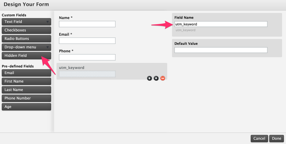Add the pre-defined Last Name field
The height and width of the screenshot is (144, 286).
(x=26, y=90)
